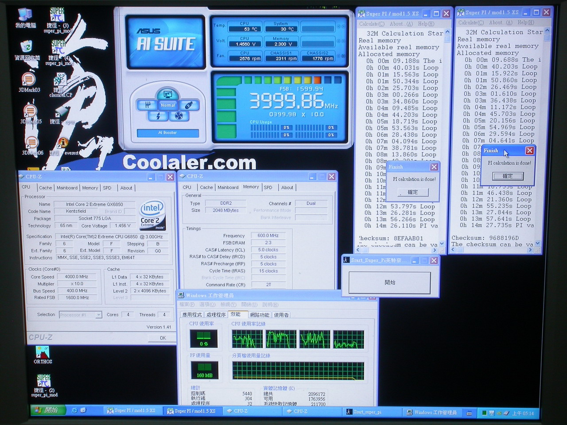Click the Start (開始) button in Start_Super_Pi window
The image size is (567, 425).
click(390, 282)
